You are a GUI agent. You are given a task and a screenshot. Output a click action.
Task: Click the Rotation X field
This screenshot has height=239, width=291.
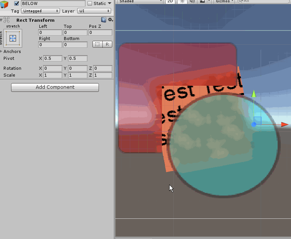53,68
